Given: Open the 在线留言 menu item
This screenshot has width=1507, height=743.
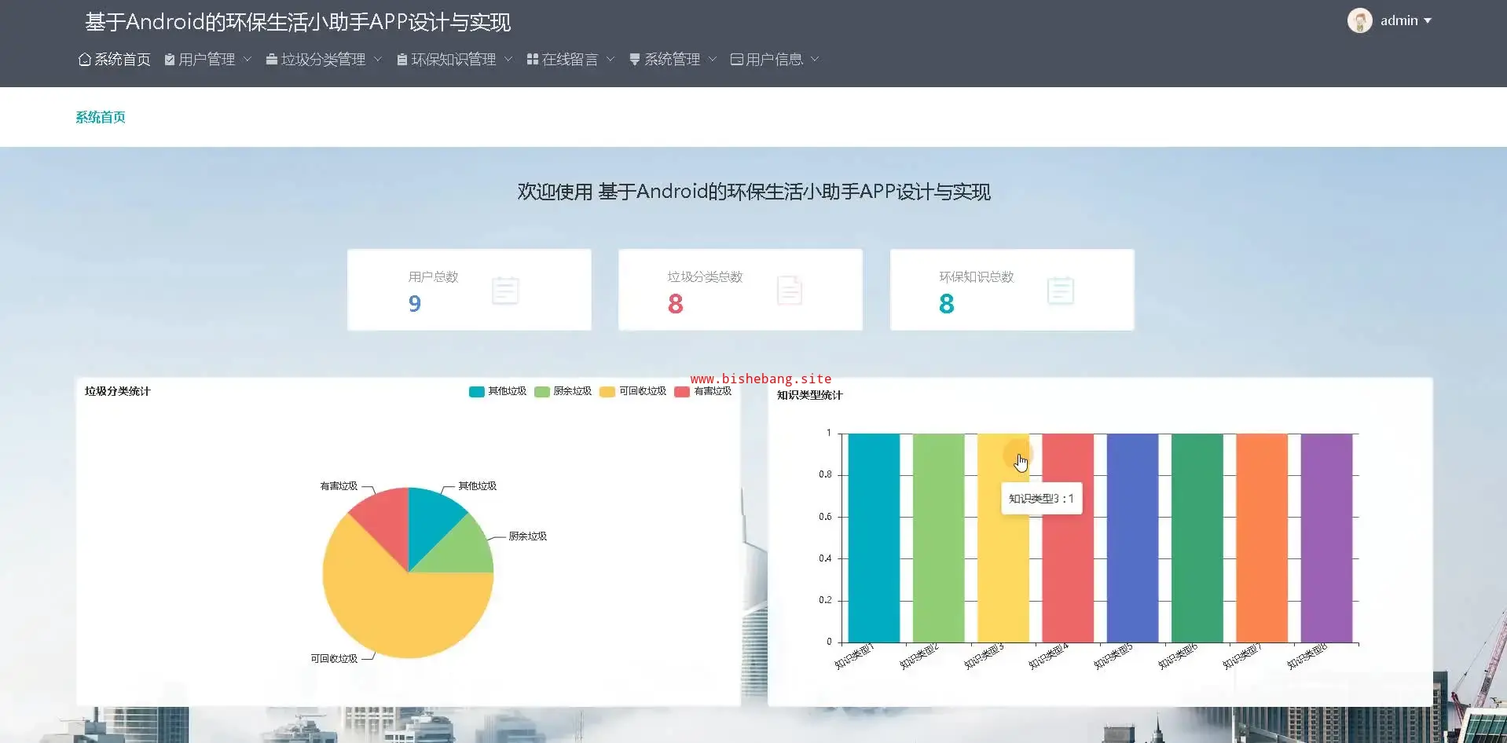Looking at the screenshot, I should (570, 60).
